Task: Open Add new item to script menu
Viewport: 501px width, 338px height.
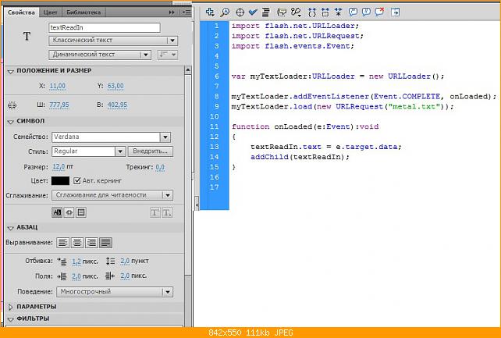Action: coord(210,12)
